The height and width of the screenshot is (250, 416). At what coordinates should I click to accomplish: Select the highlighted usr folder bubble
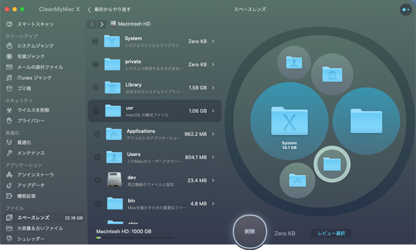332,164
